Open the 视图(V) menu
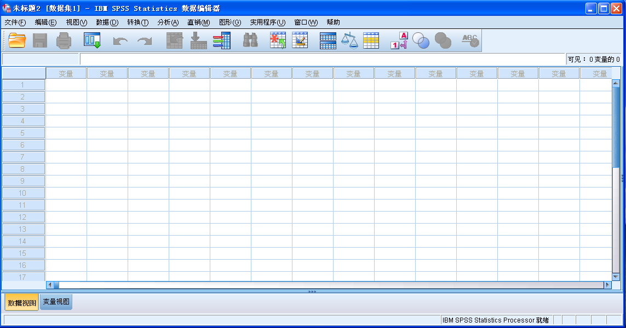626x328 pixels. tap(76, 22)
